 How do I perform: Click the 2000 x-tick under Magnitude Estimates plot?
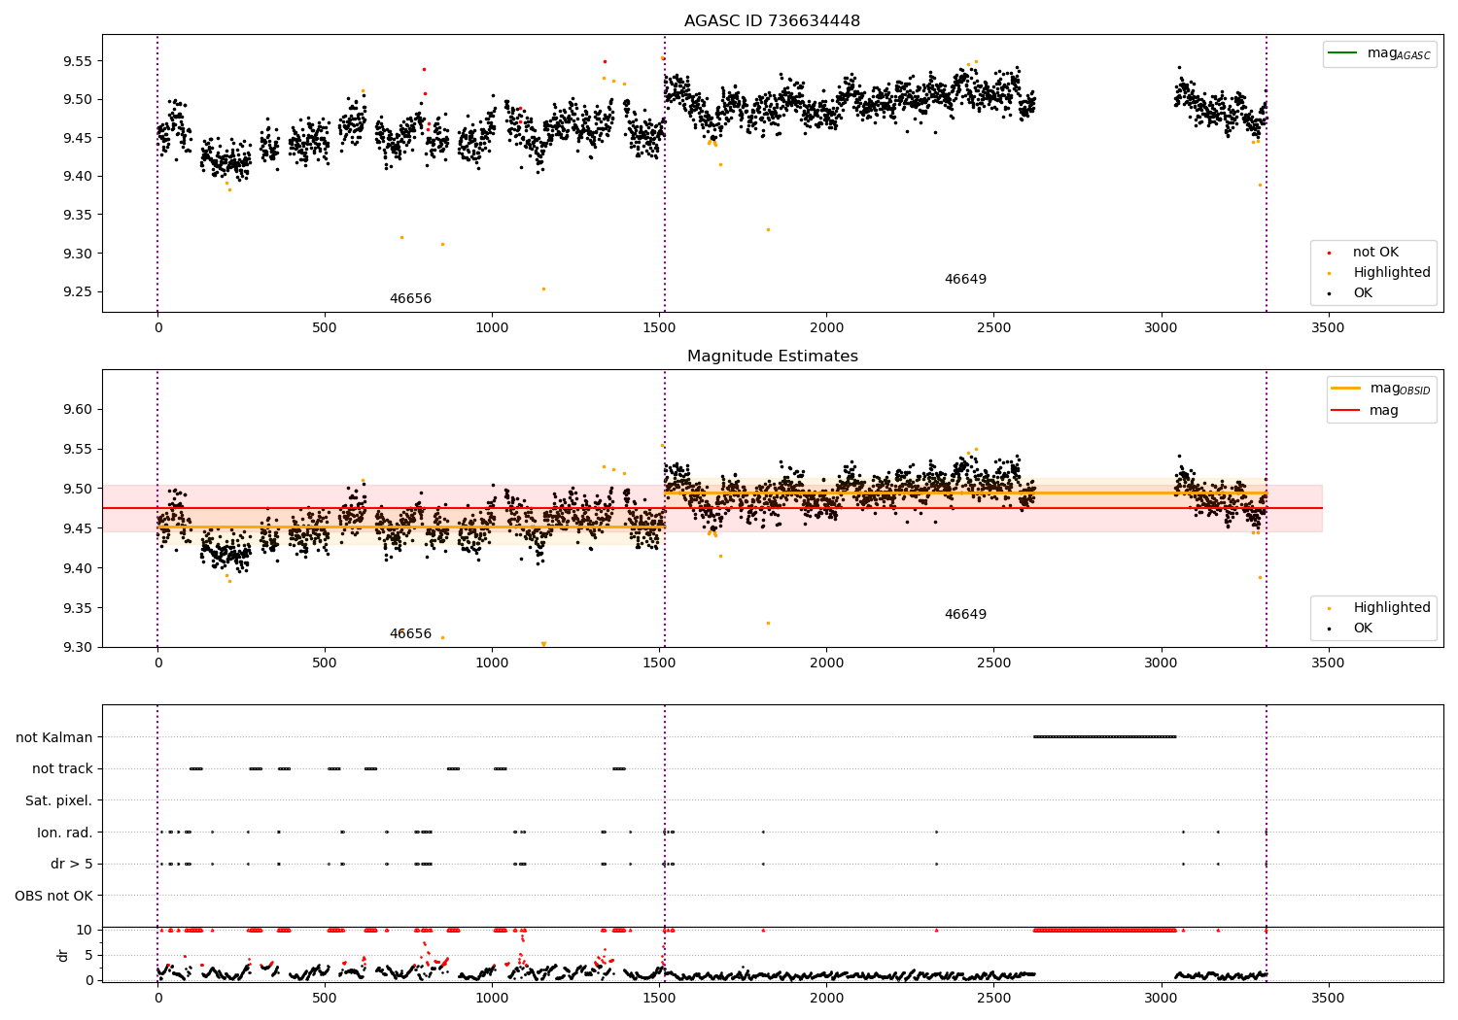[826, 663]
